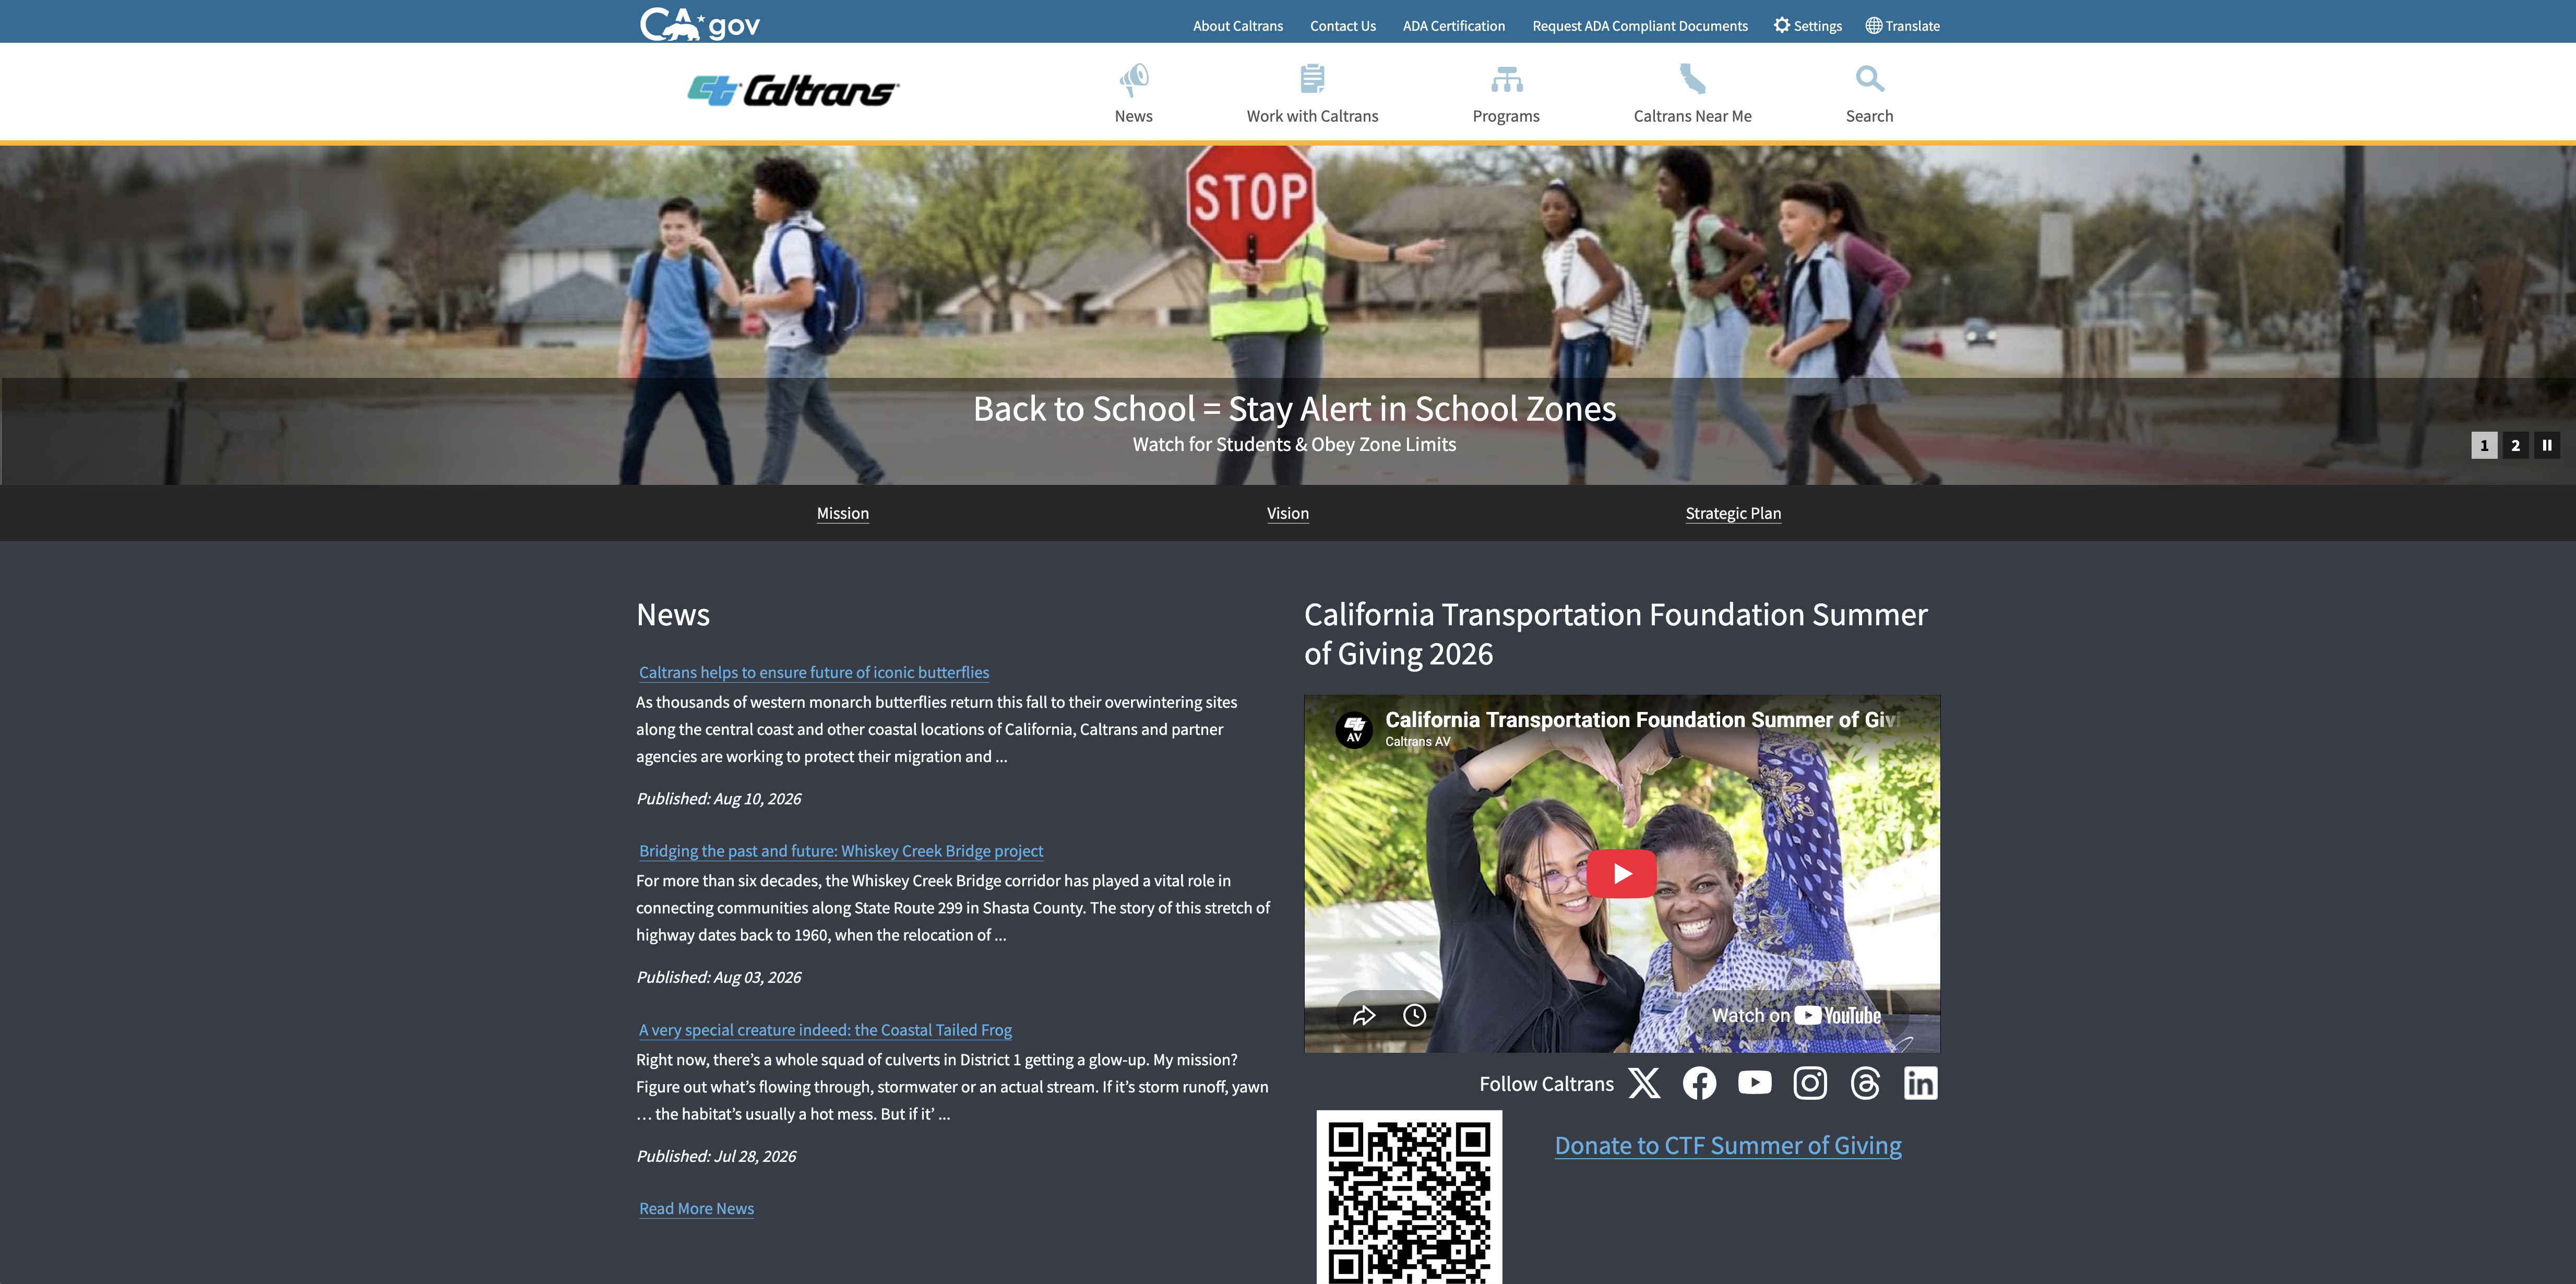Open the Coastal Tailed Frog article

pyautogui.click(x=825, y=1030)
